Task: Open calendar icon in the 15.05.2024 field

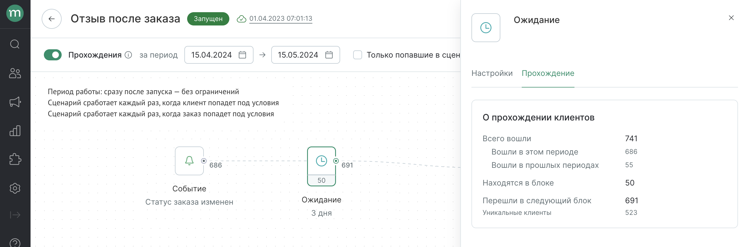Action: (329, 55)
